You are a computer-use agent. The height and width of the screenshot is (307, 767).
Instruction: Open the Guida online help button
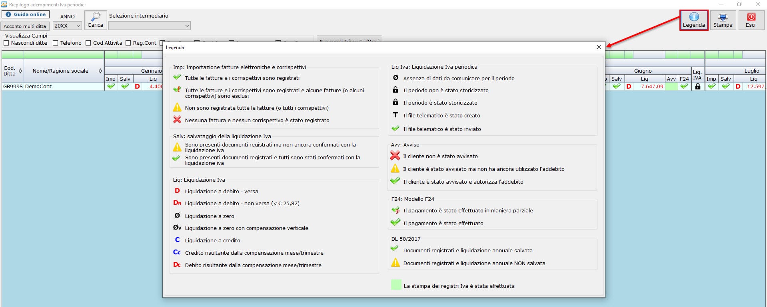tap(26, 14)
